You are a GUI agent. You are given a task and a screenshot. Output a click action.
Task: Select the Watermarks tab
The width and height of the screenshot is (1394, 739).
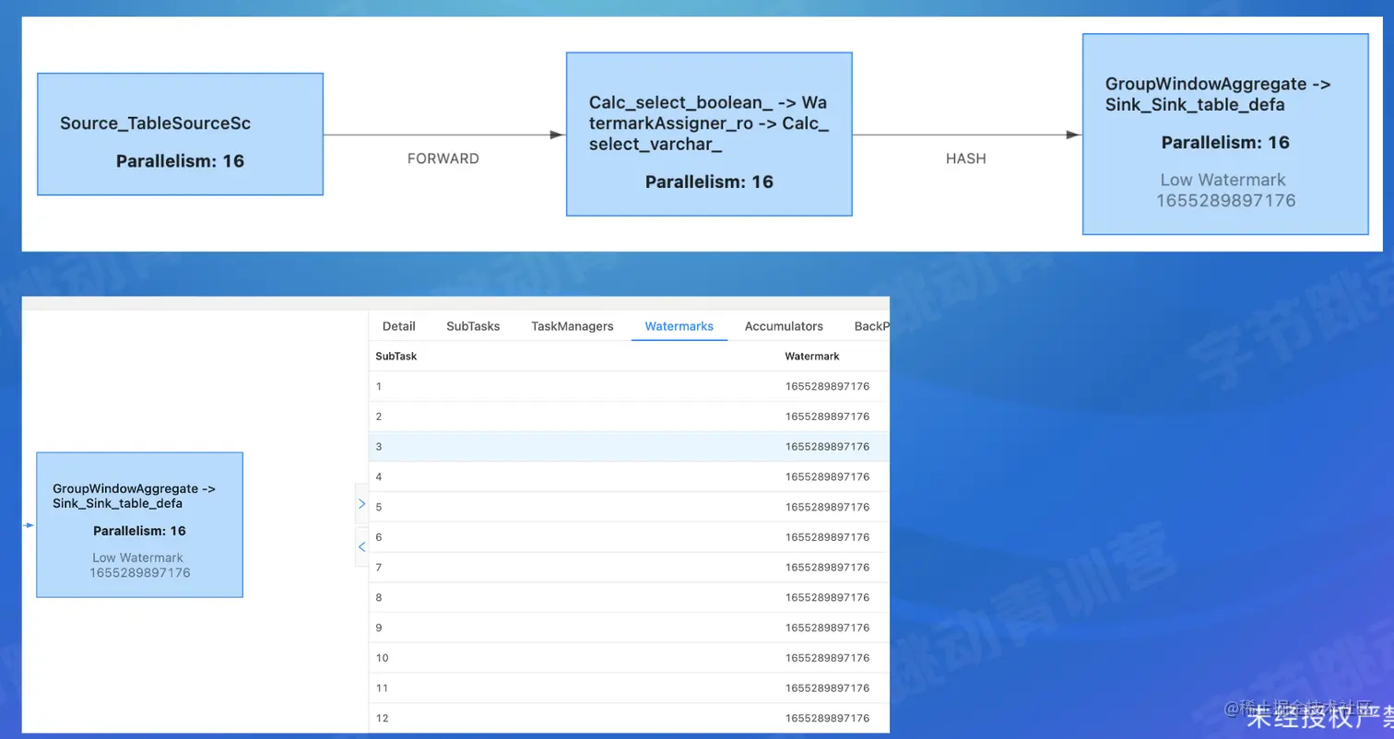point(679,326)
